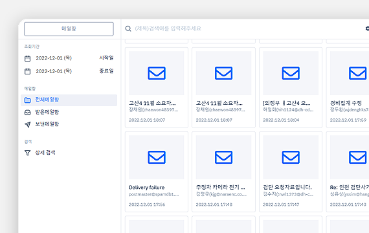This screenshot has height=233, width=369.
Task: Click the 메일함 button at top of sidebar
Action: (69, 29)
